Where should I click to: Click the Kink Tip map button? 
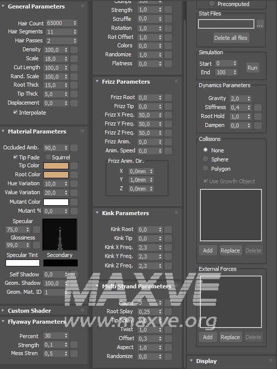[168, 239]
